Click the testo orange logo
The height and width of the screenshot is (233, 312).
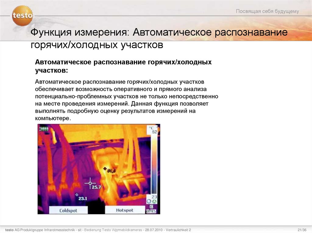(x=23, y=15)
